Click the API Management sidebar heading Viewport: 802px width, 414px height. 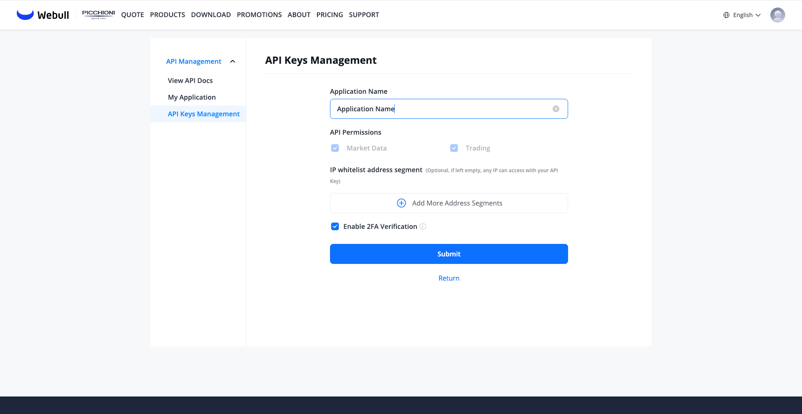click(x=194, y=61)
